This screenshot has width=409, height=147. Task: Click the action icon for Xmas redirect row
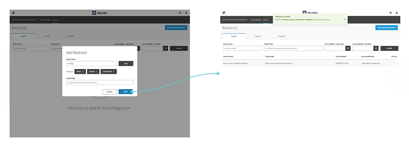click(x=394, y=63)
